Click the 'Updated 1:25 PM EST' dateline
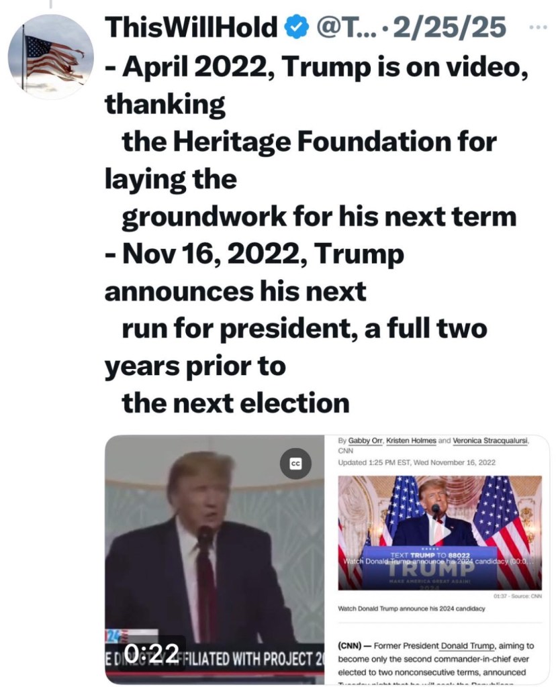Image resolution: width=558 pixels, height=687 pixels. [417, 462]
